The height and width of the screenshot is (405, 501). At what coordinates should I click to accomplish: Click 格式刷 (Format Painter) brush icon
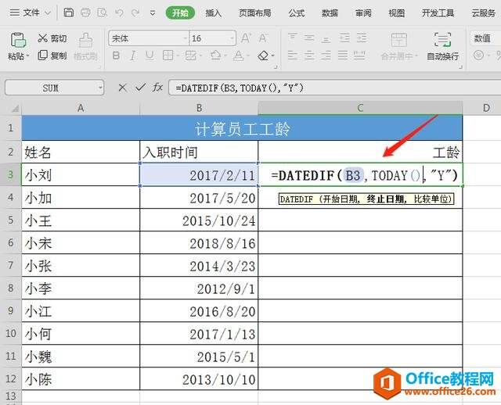85,41
